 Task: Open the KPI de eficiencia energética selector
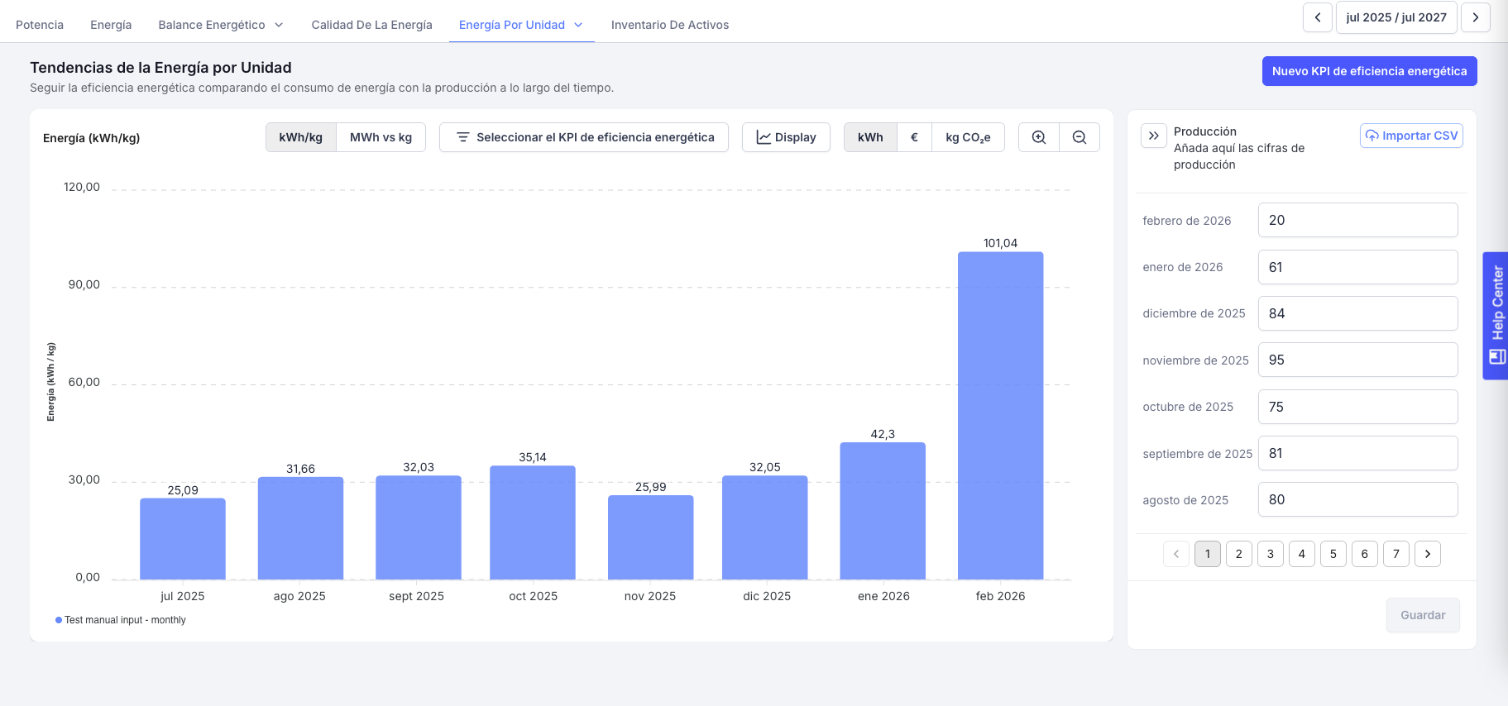[x=584, y=137]
